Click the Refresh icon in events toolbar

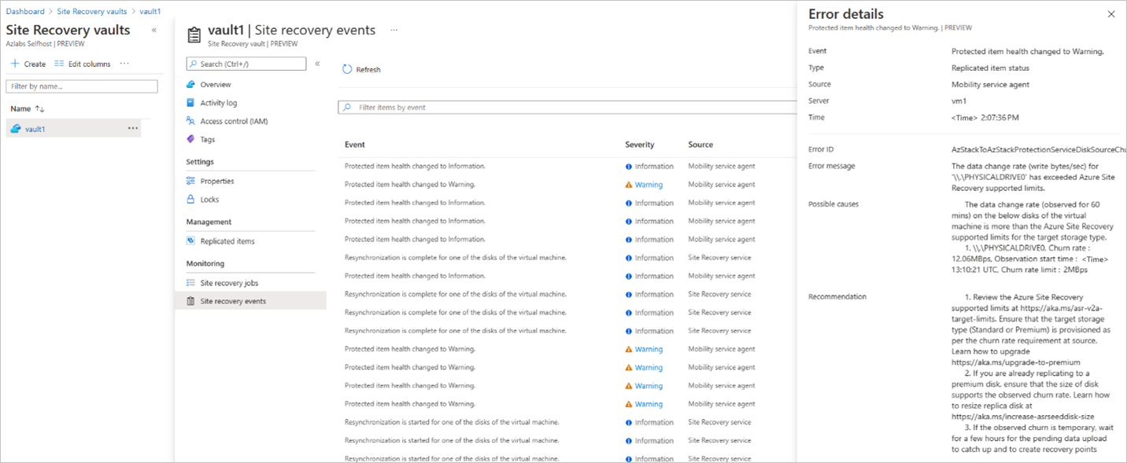coord(347,69)
